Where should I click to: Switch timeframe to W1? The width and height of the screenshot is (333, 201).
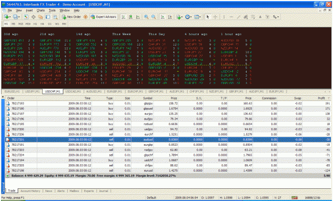[x=57, y=24]
